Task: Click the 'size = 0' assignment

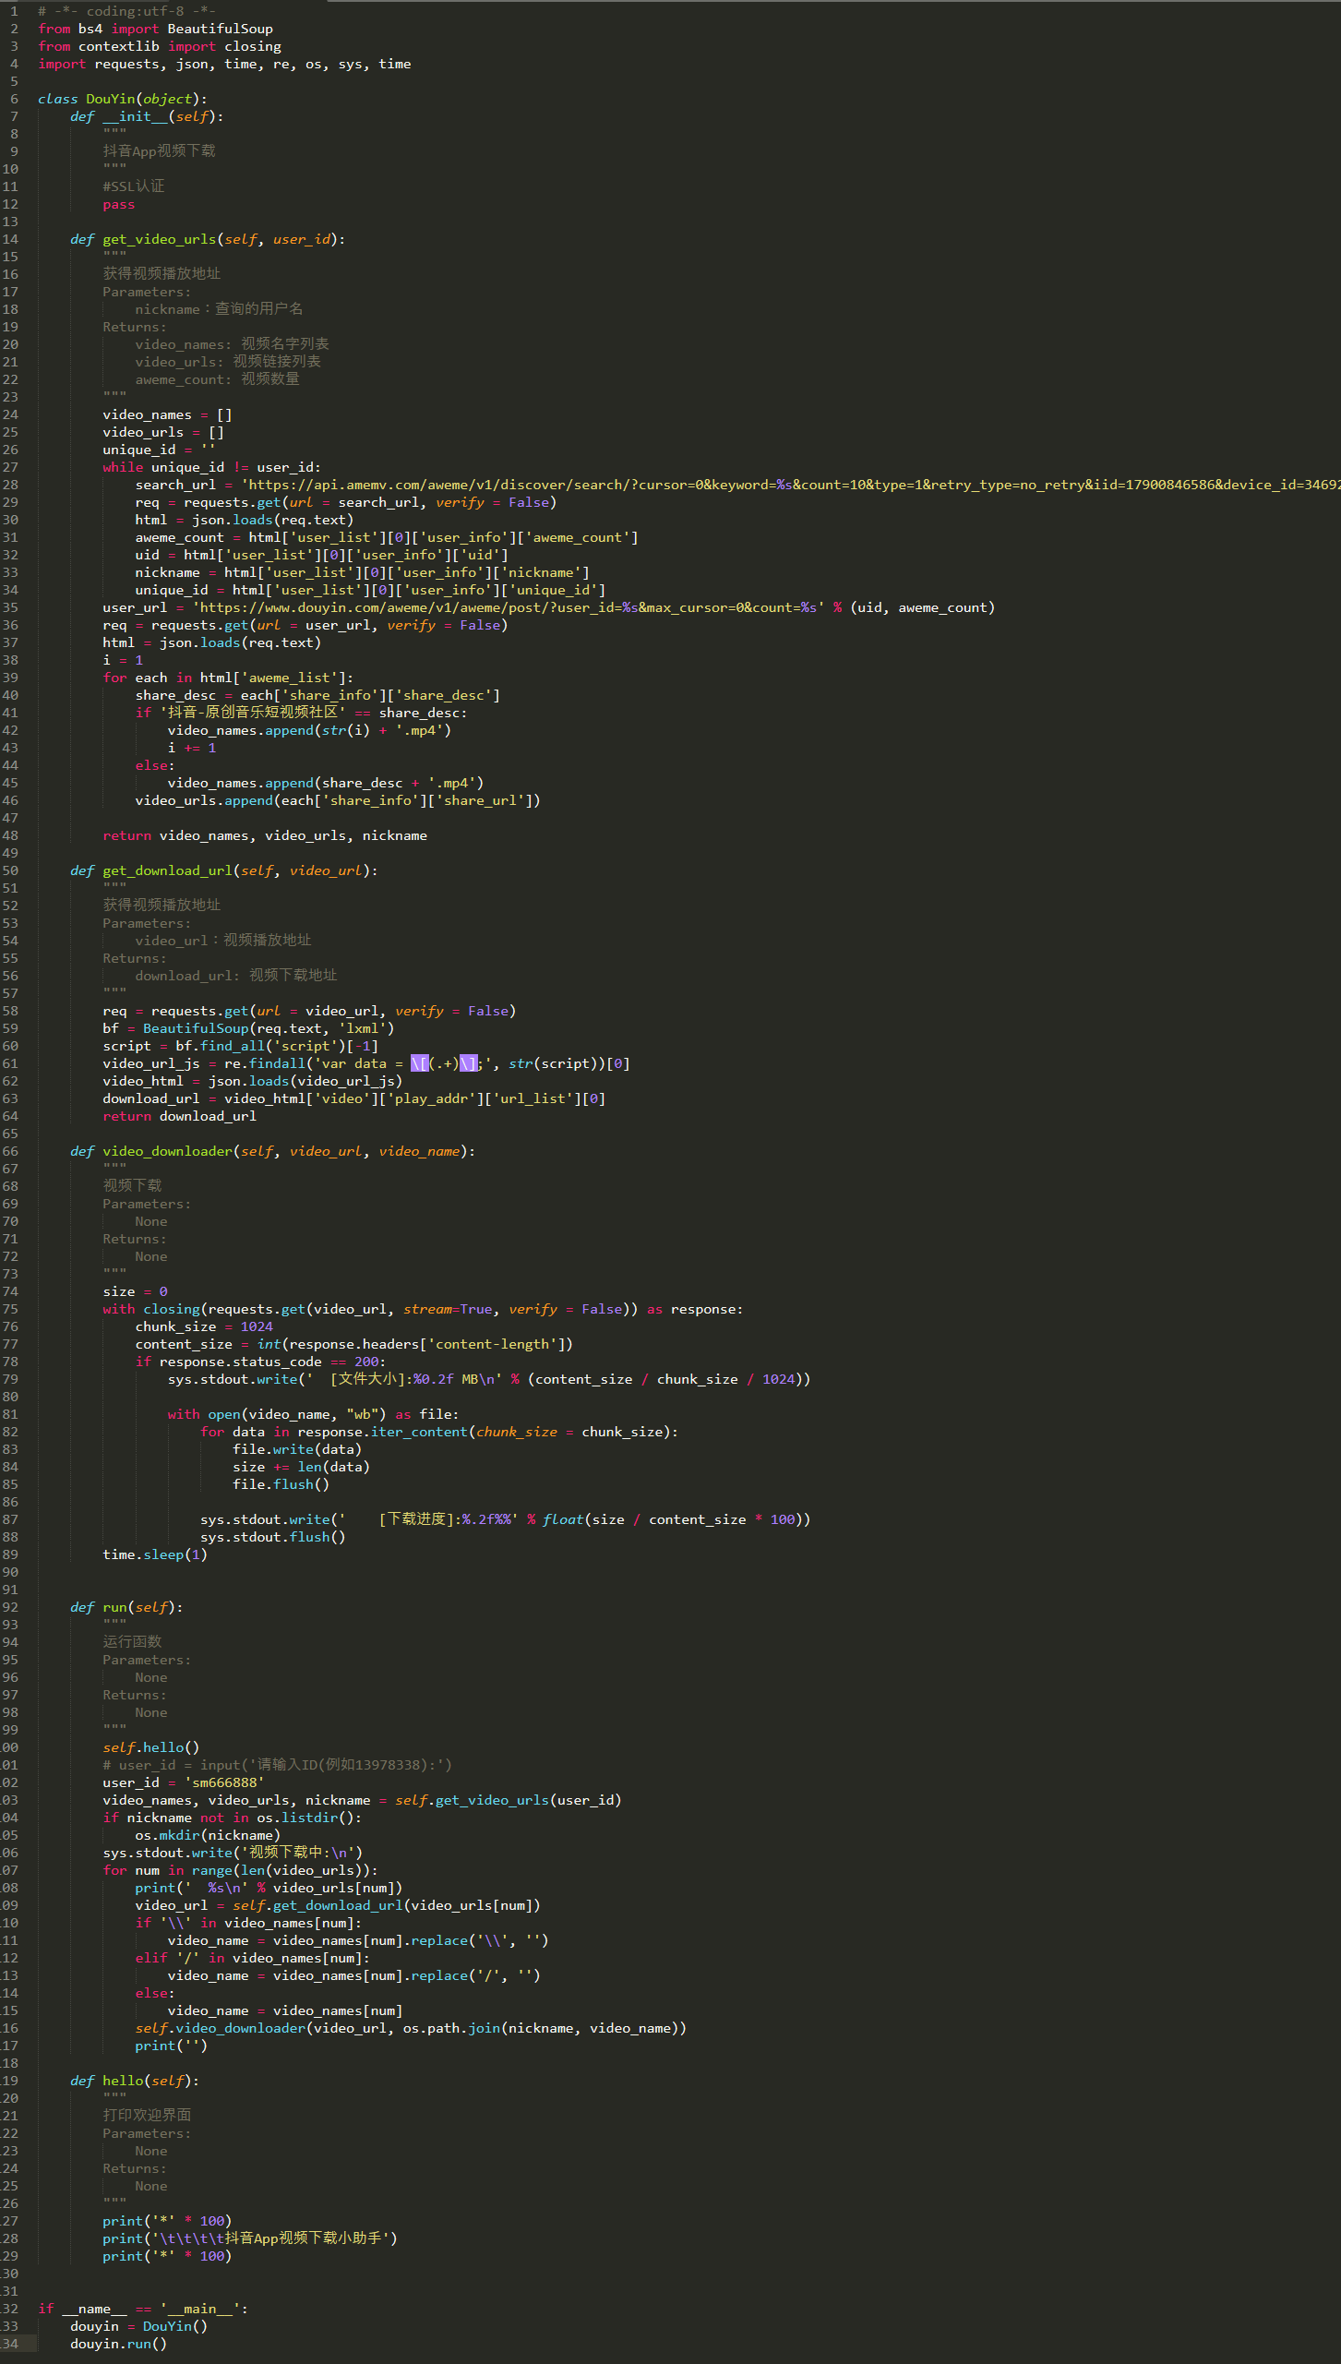Action: click(x=135, y=1291)
